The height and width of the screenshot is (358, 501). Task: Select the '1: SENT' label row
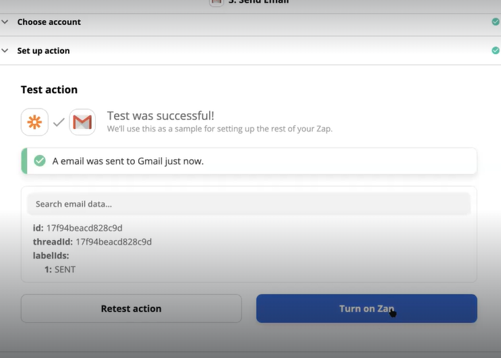click(60, 270)
